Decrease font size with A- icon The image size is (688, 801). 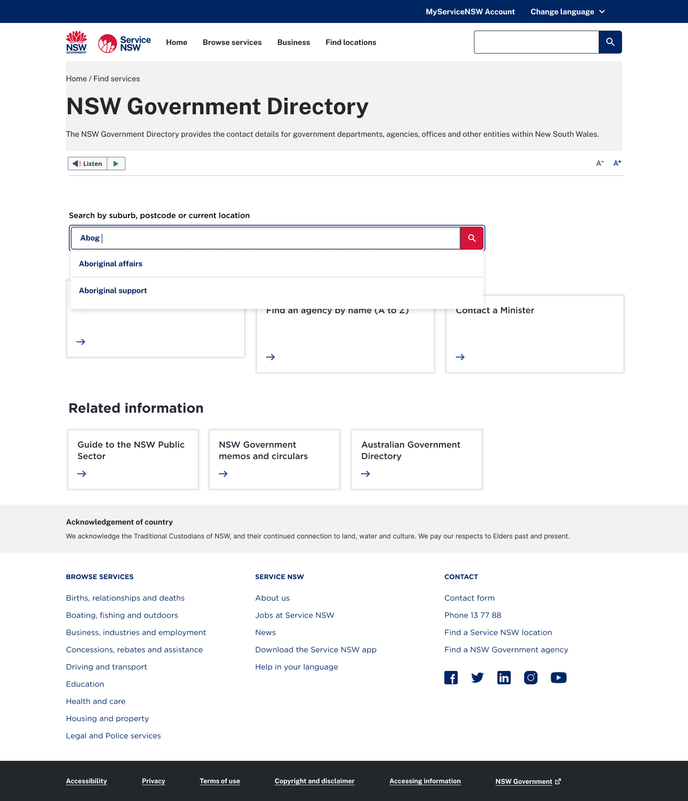pyautogui.click(x=600, y=163)
